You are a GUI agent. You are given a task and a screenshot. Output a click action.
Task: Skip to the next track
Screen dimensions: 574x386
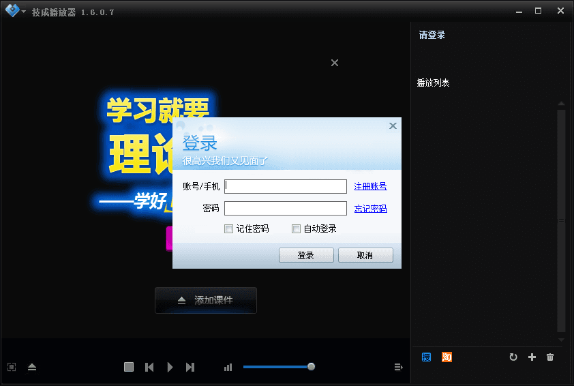click(190, 367)
